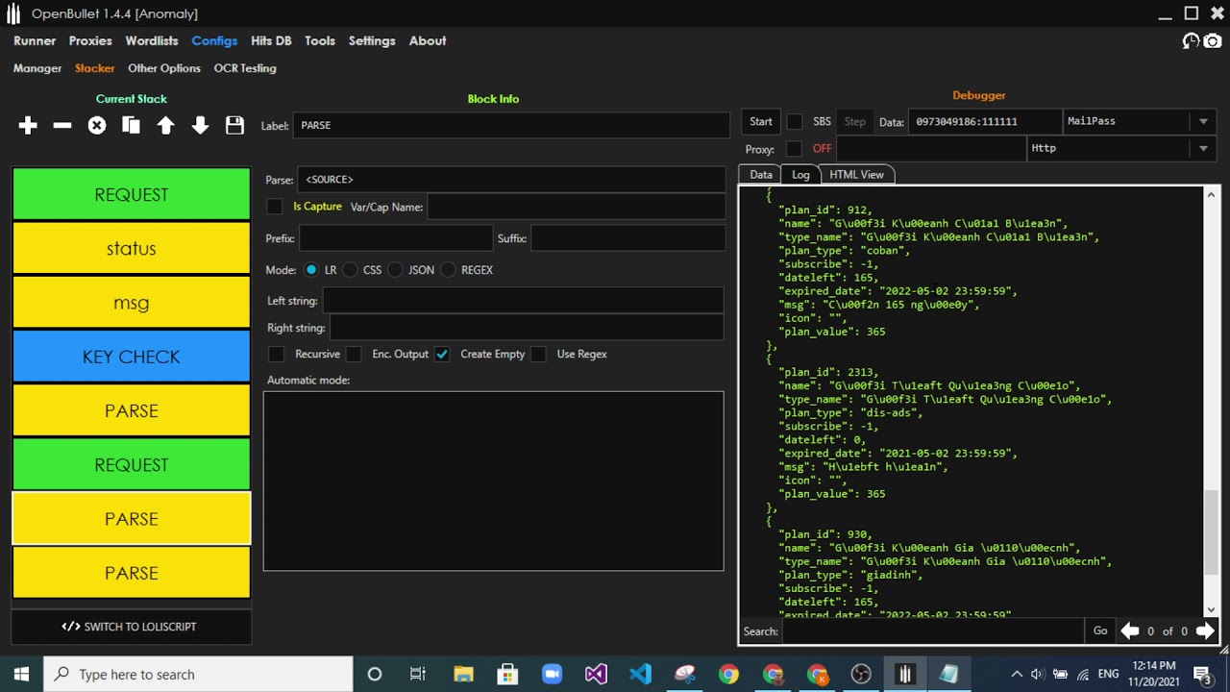Switch to the OCR Testing sub-tab
1230x692 pixels.
click(245, 68)
